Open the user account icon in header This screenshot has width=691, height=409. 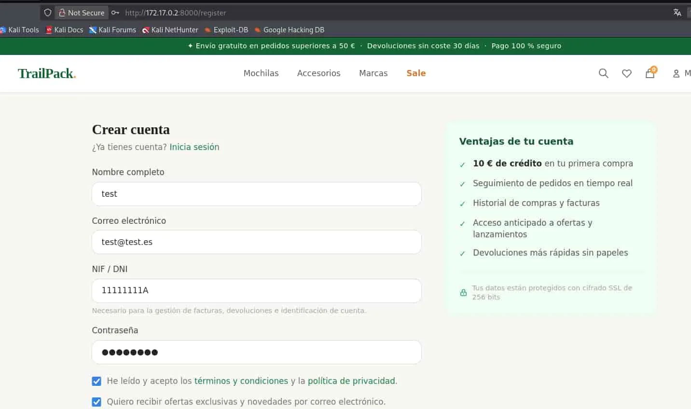[676, 73]
